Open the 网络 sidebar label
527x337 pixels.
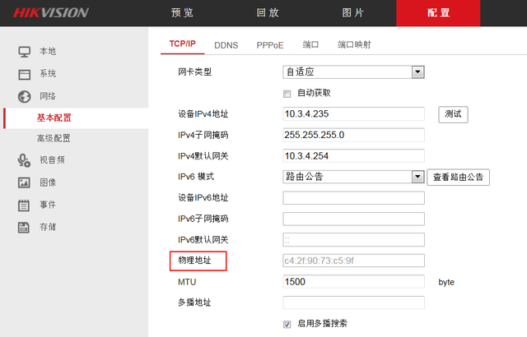pos(48,96)
